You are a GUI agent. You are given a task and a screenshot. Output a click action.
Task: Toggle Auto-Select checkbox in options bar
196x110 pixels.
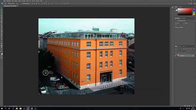pyautogui.click(x=9, y=3)
